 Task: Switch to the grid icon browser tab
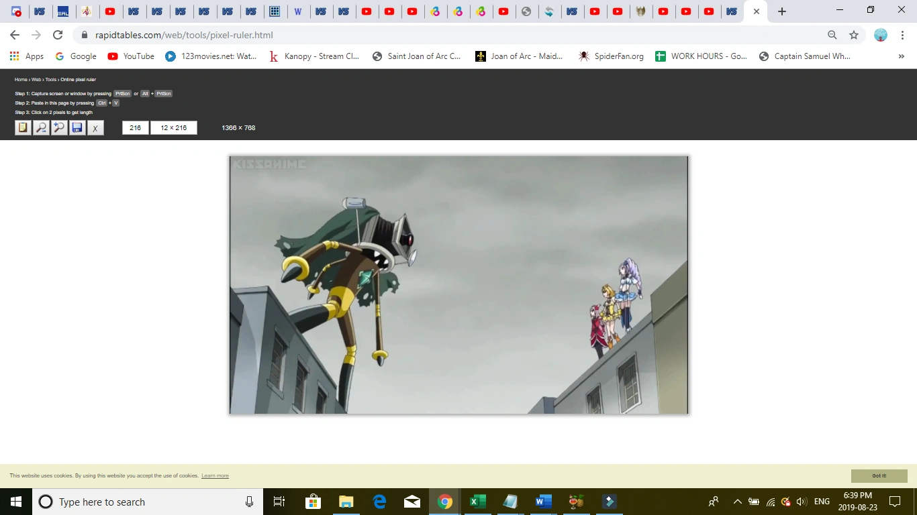(274, 11)
